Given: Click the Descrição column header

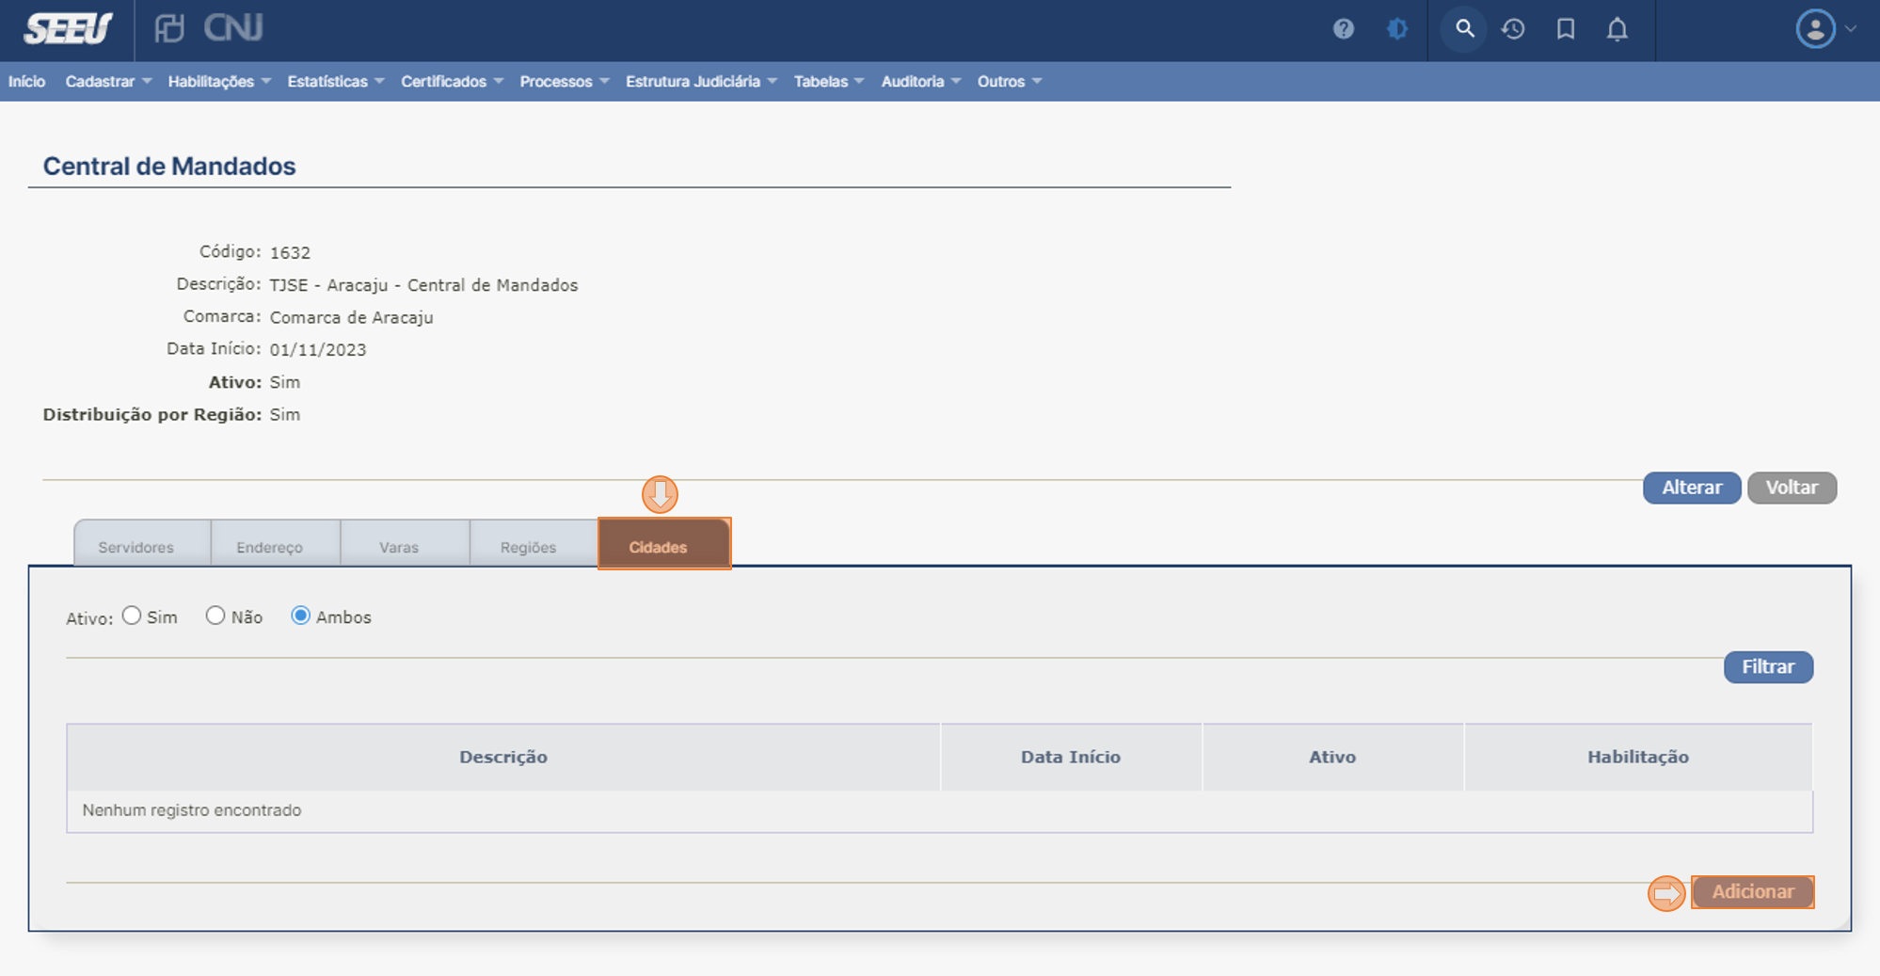Looking at the screenshot, I should (503, 757).
